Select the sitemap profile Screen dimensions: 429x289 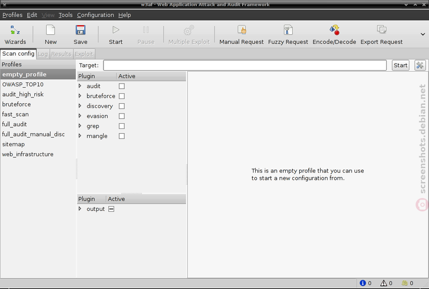[x=38, y=144]
